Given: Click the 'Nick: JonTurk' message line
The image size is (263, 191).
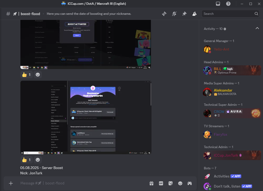Looking at the screenshot, I should [x=31, y=173].
